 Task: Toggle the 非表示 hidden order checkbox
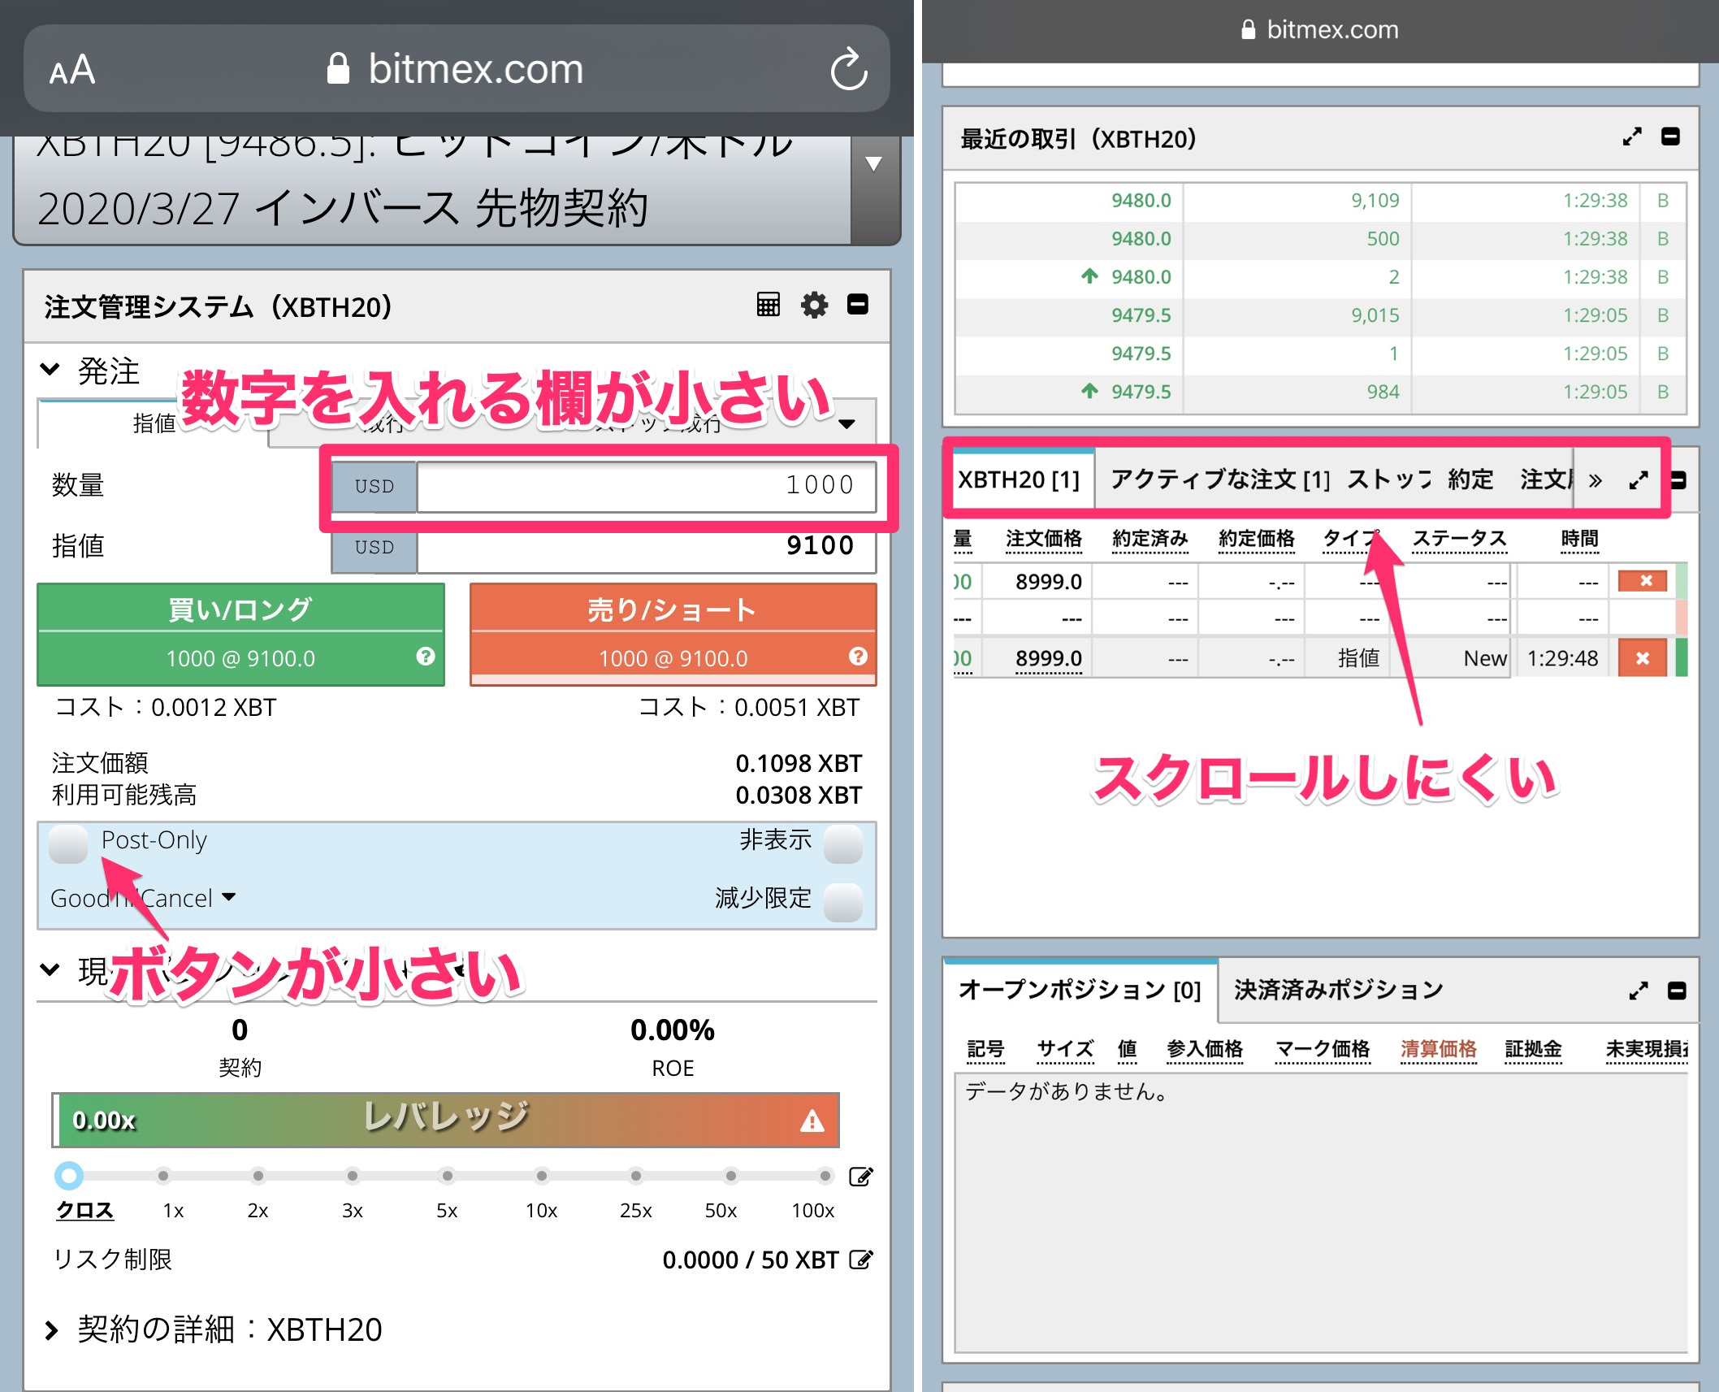click(842, 843)
